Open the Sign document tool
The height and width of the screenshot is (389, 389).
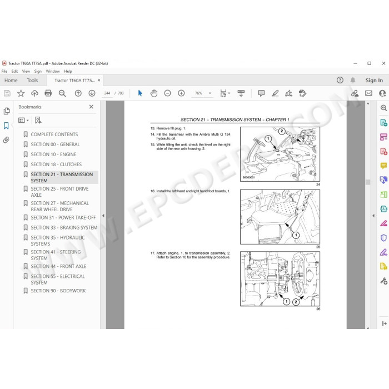[289, 93]
